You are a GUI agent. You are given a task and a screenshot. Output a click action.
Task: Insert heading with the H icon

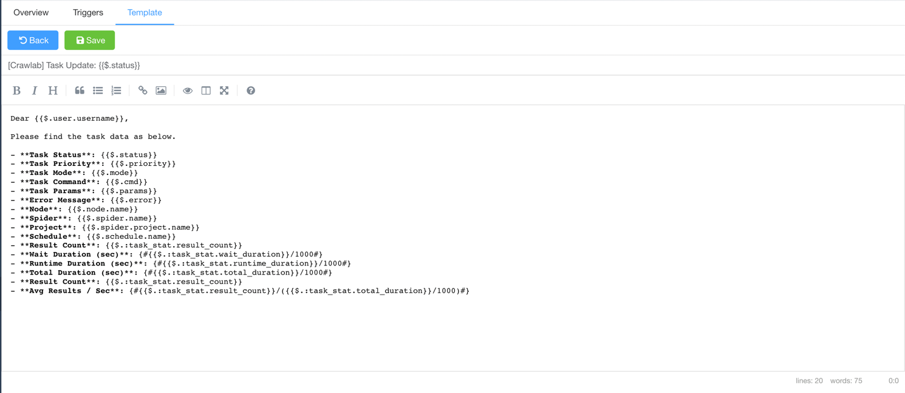pyautogui.click(x=53, y=91)
